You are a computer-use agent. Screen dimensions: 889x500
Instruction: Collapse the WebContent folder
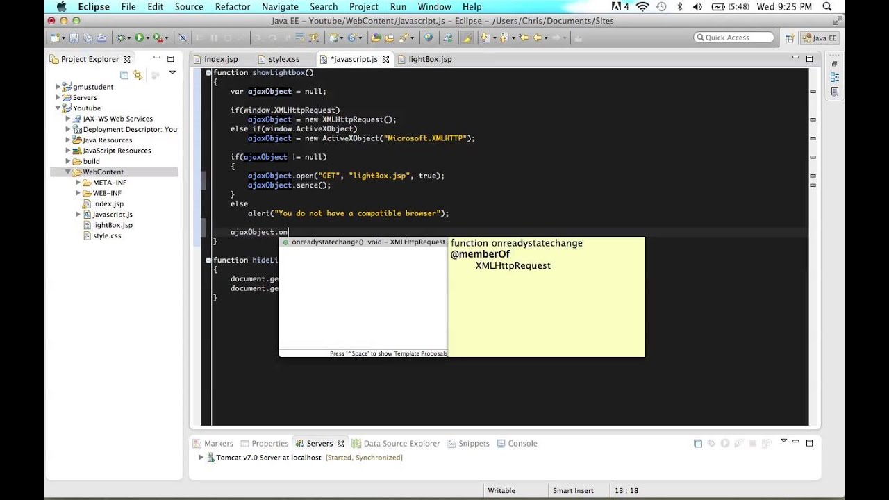tap(68, 172)
